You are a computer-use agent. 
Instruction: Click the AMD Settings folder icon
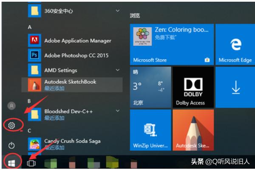[34, 70]
